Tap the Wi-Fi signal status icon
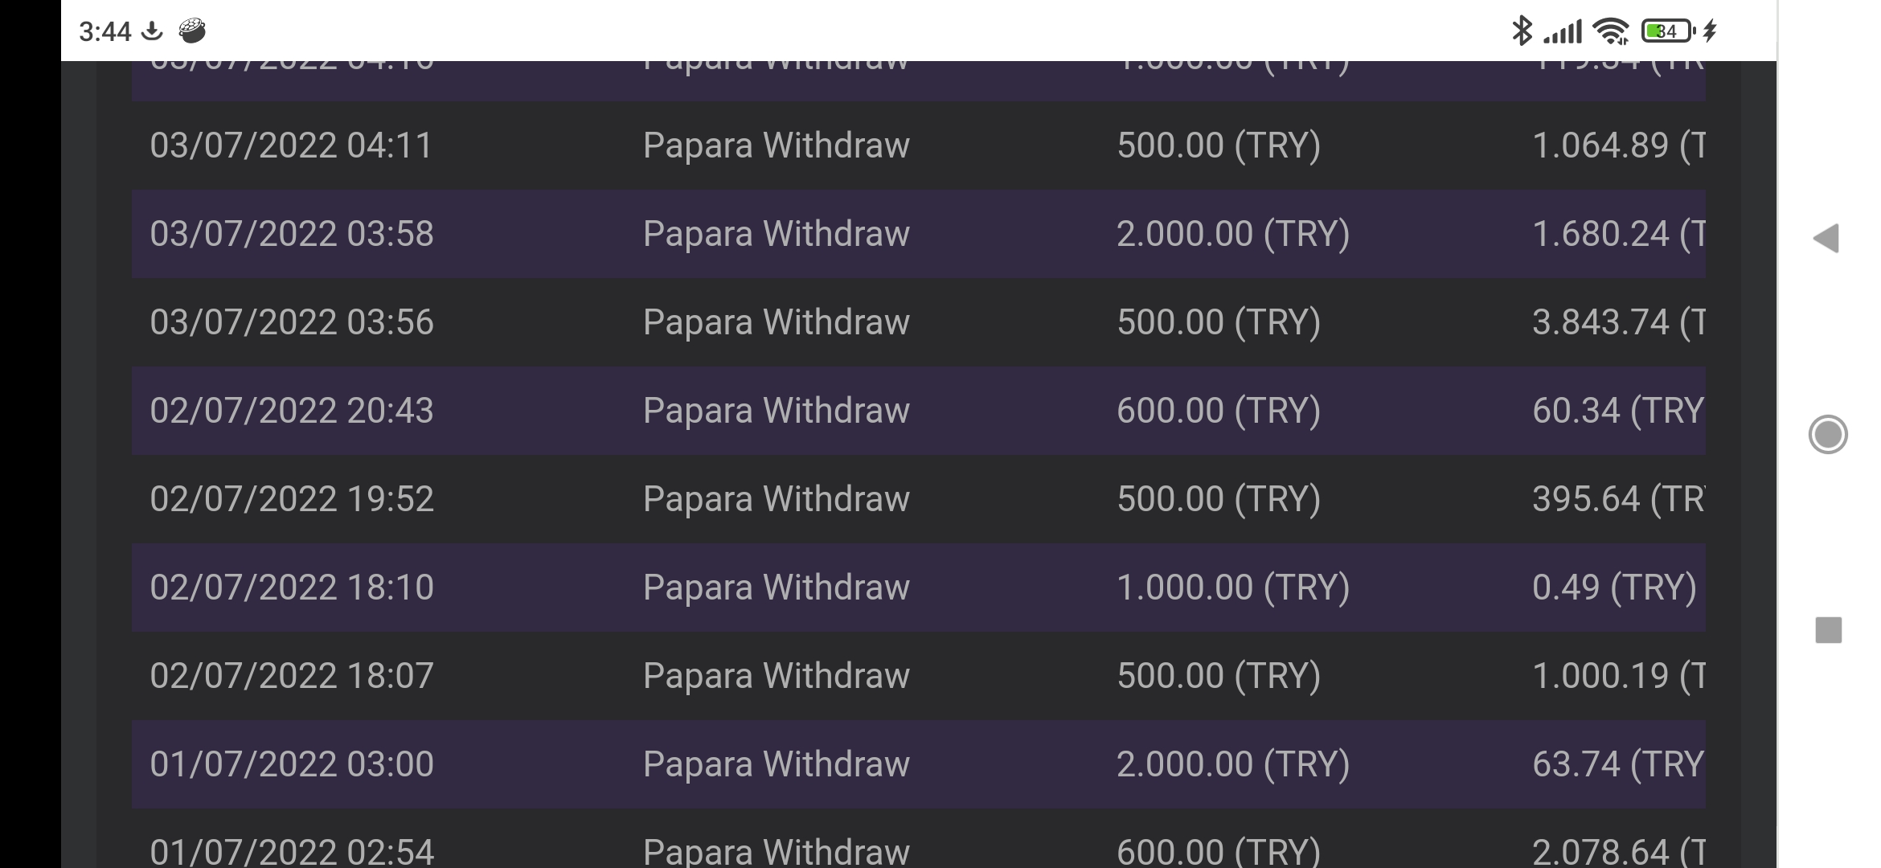The image size is (1881, 868). point(1611,31)
